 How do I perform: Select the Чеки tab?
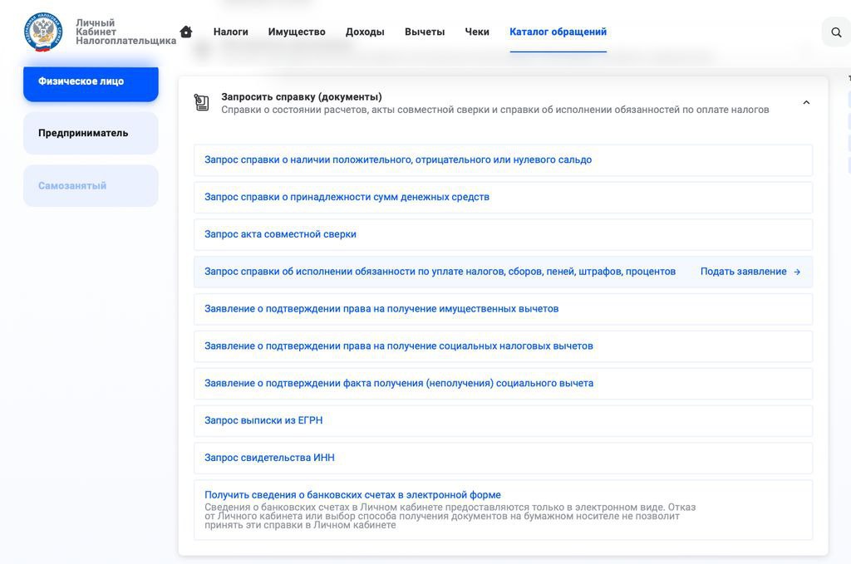[x=476, y=32]
